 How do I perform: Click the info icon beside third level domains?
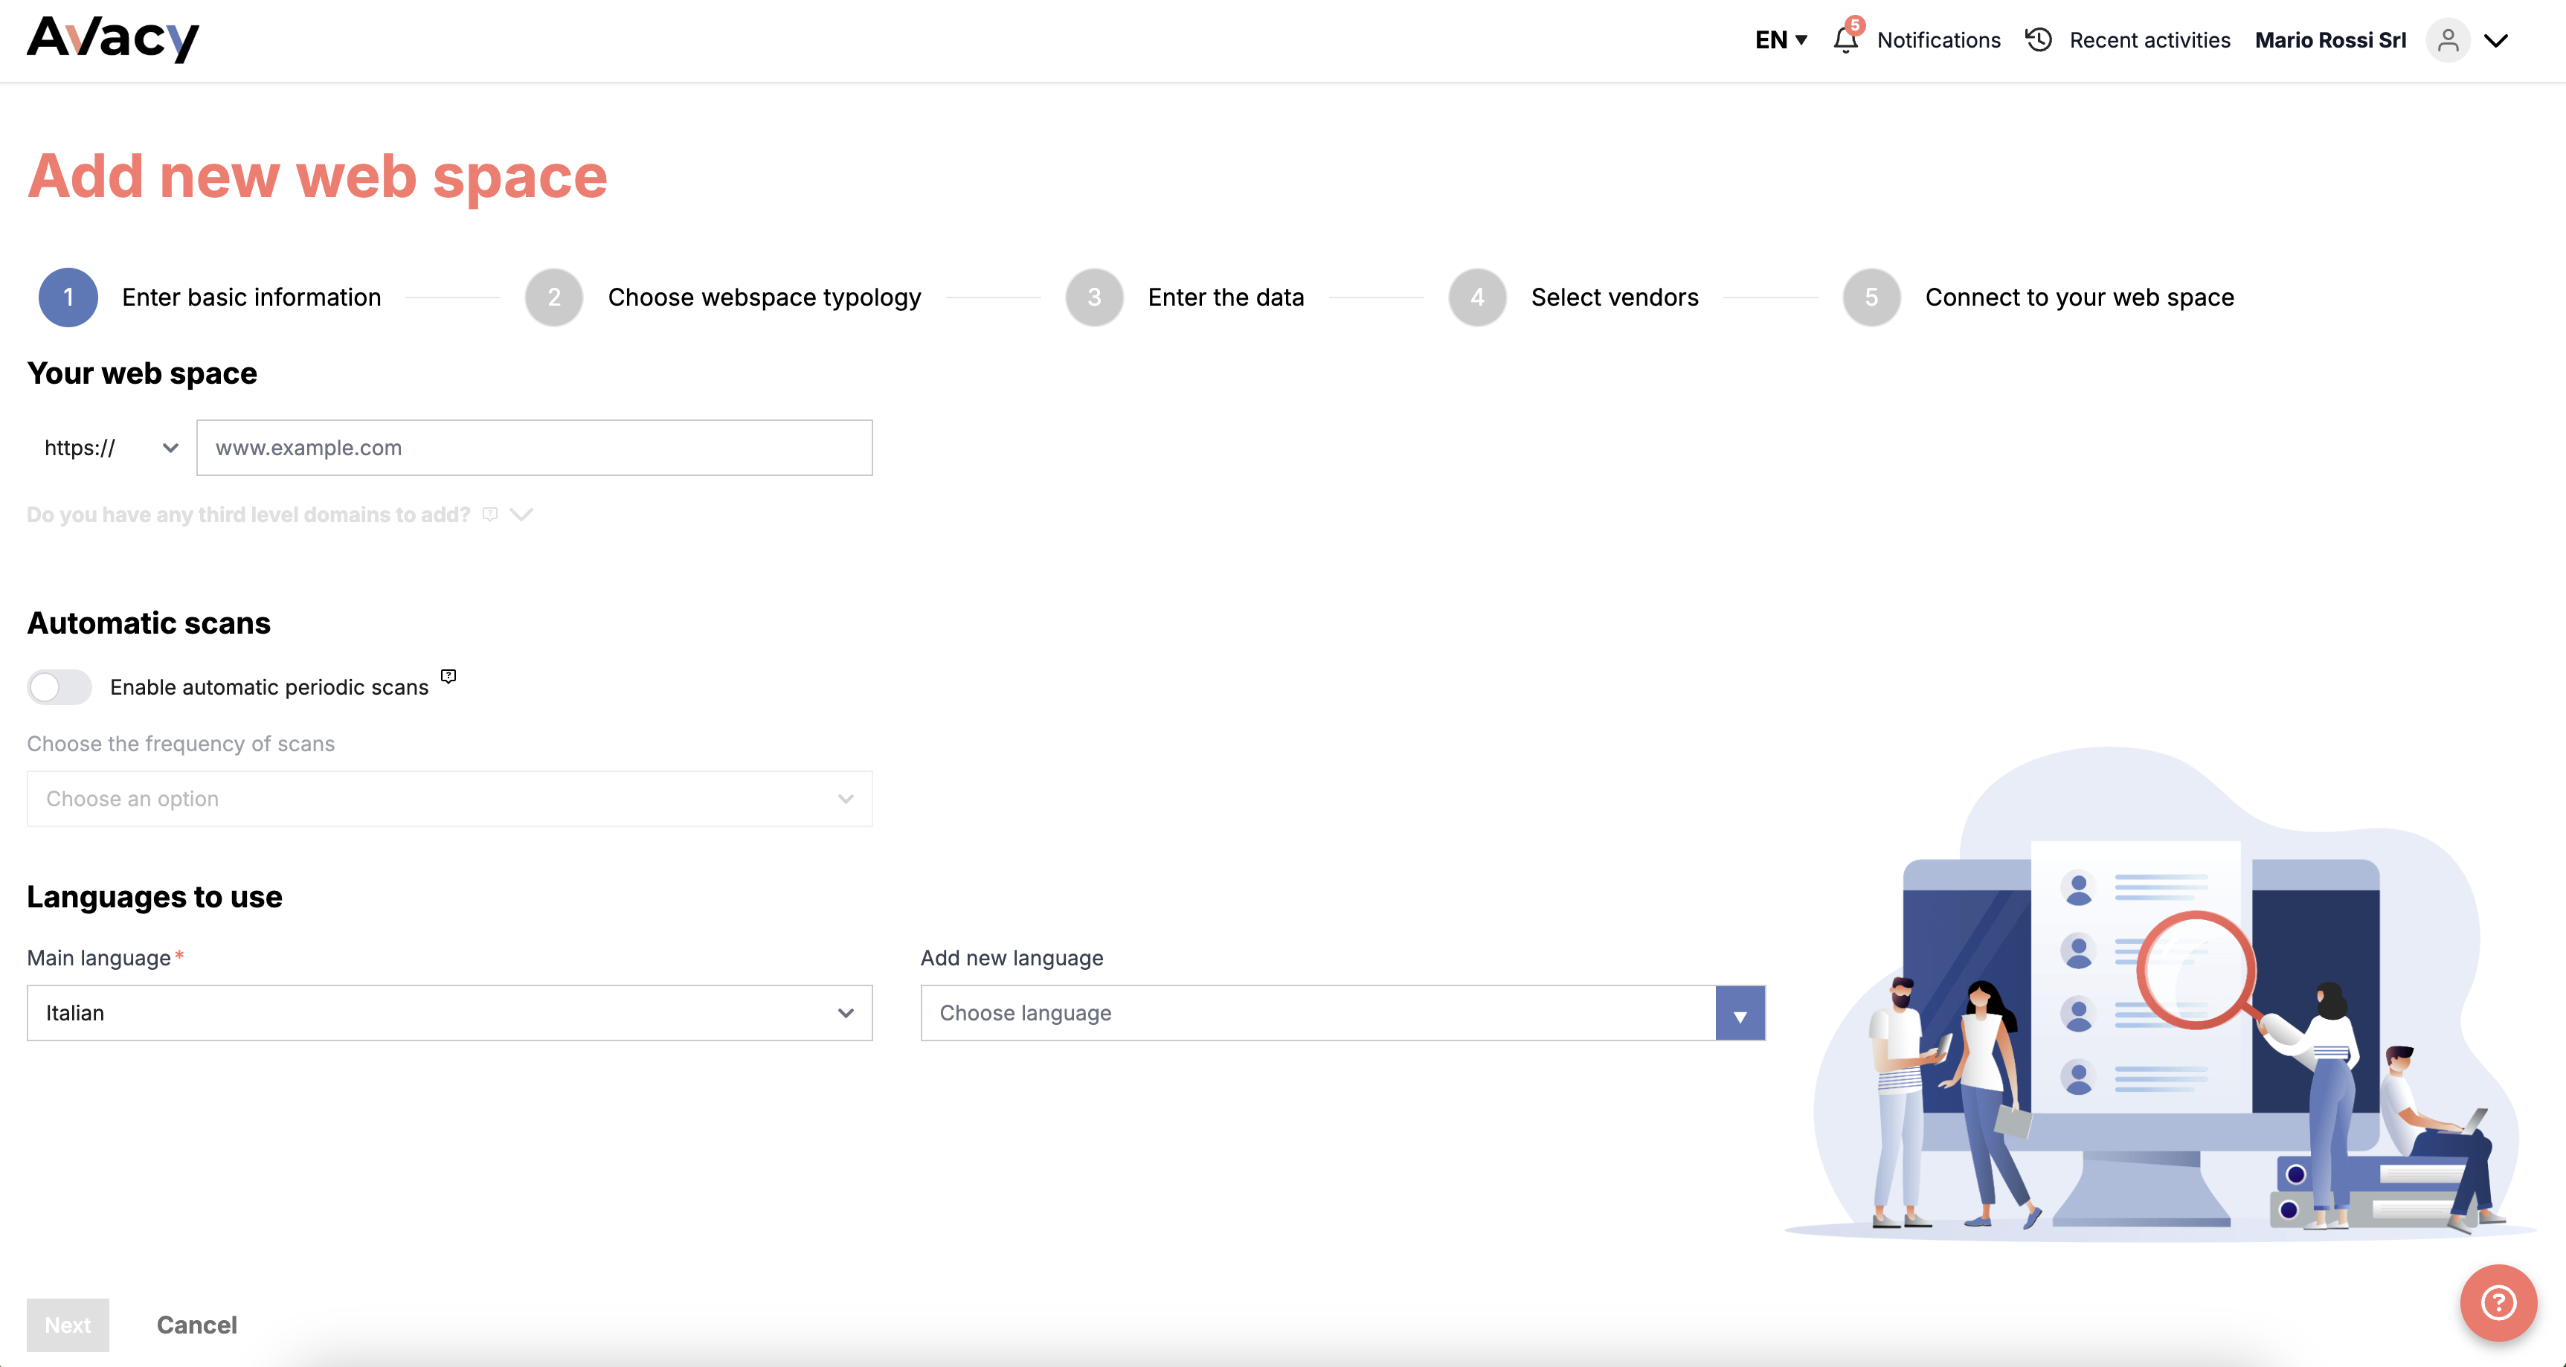click(x=490, y=514)
